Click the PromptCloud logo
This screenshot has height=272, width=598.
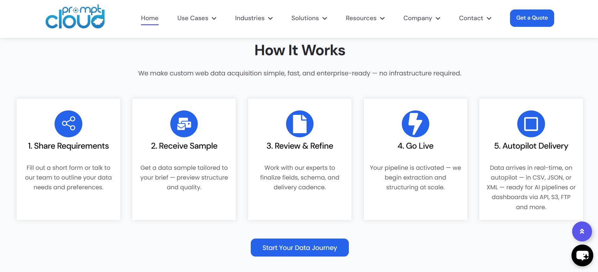(x=75, y=17)
